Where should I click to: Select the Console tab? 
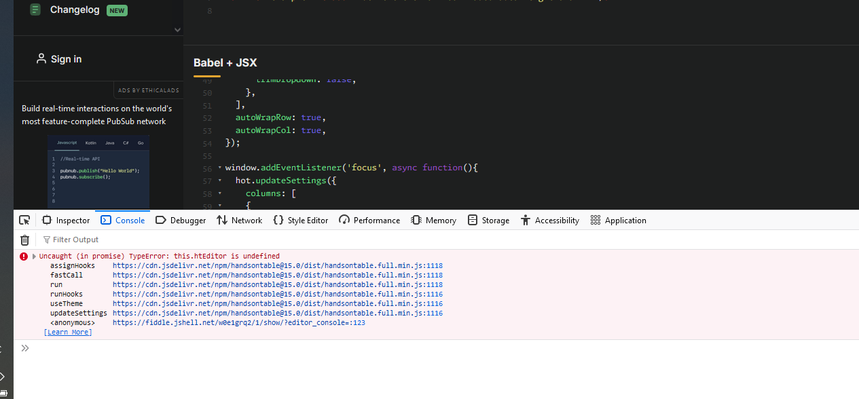[123, 220]
